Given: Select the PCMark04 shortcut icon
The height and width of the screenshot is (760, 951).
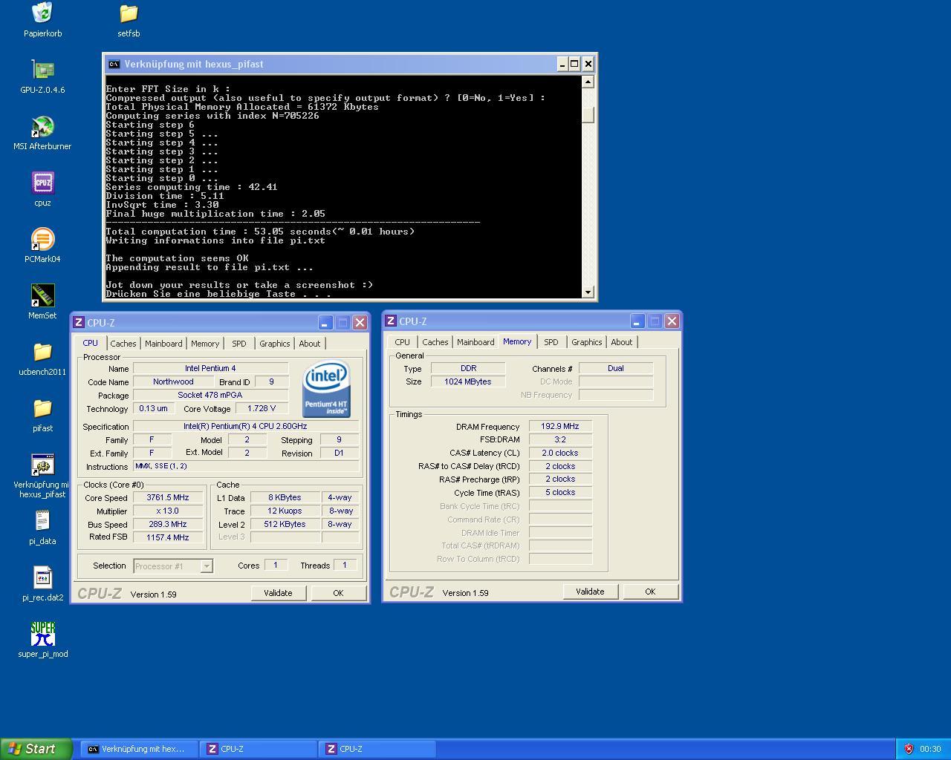Looking at the screenshot, I should click(42, 239).
